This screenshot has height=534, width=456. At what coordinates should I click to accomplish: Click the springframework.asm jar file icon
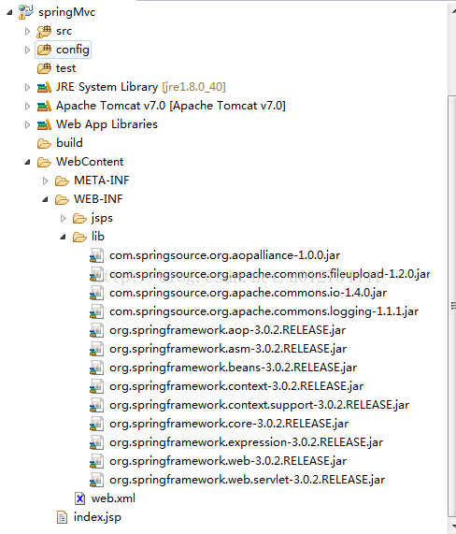tap(96, 349)
